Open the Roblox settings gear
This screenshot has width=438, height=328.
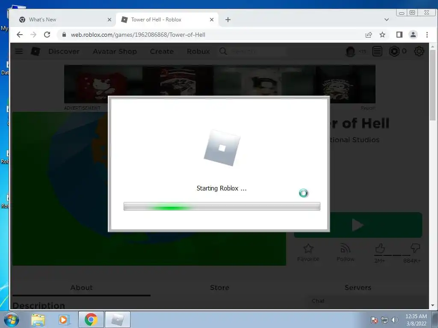pos(419,51)
